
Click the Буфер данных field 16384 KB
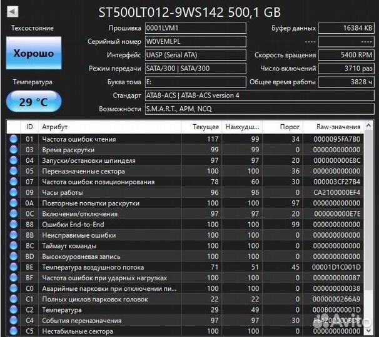tap(346, 28)
